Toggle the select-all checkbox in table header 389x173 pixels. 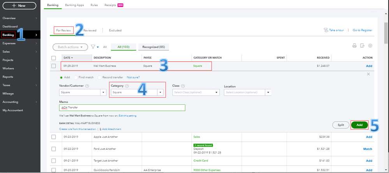tap(54, 58)
